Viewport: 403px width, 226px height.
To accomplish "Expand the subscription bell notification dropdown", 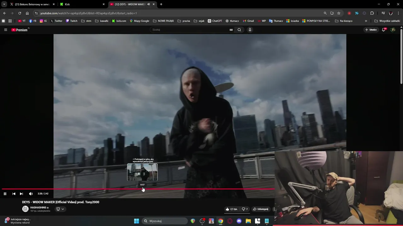I will 60,209.
